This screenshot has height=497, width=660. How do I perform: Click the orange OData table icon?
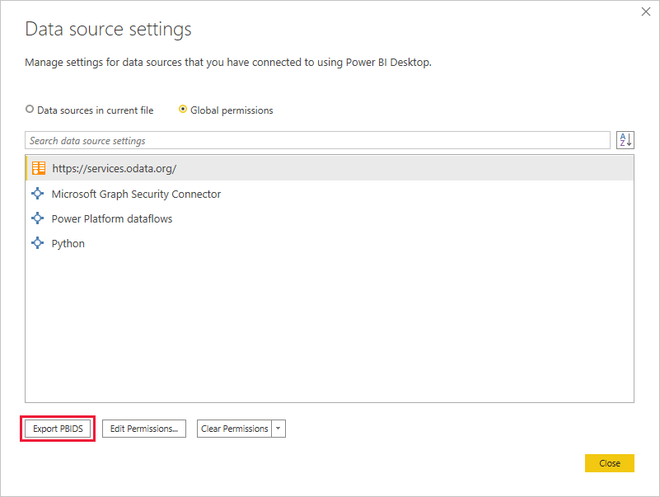click(39, 168)
